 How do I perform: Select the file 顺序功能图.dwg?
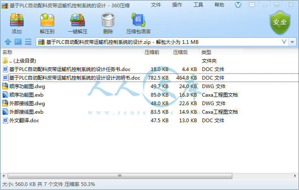(x=149, y=86)
